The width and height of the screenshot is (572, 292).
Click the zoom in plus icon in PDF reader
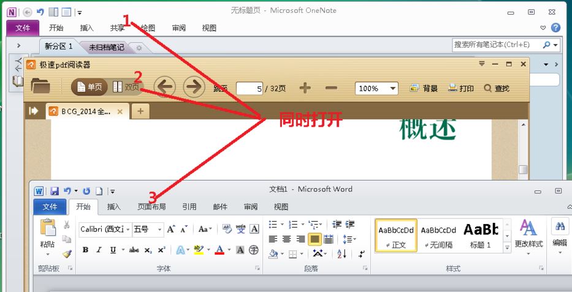[305, 88]
